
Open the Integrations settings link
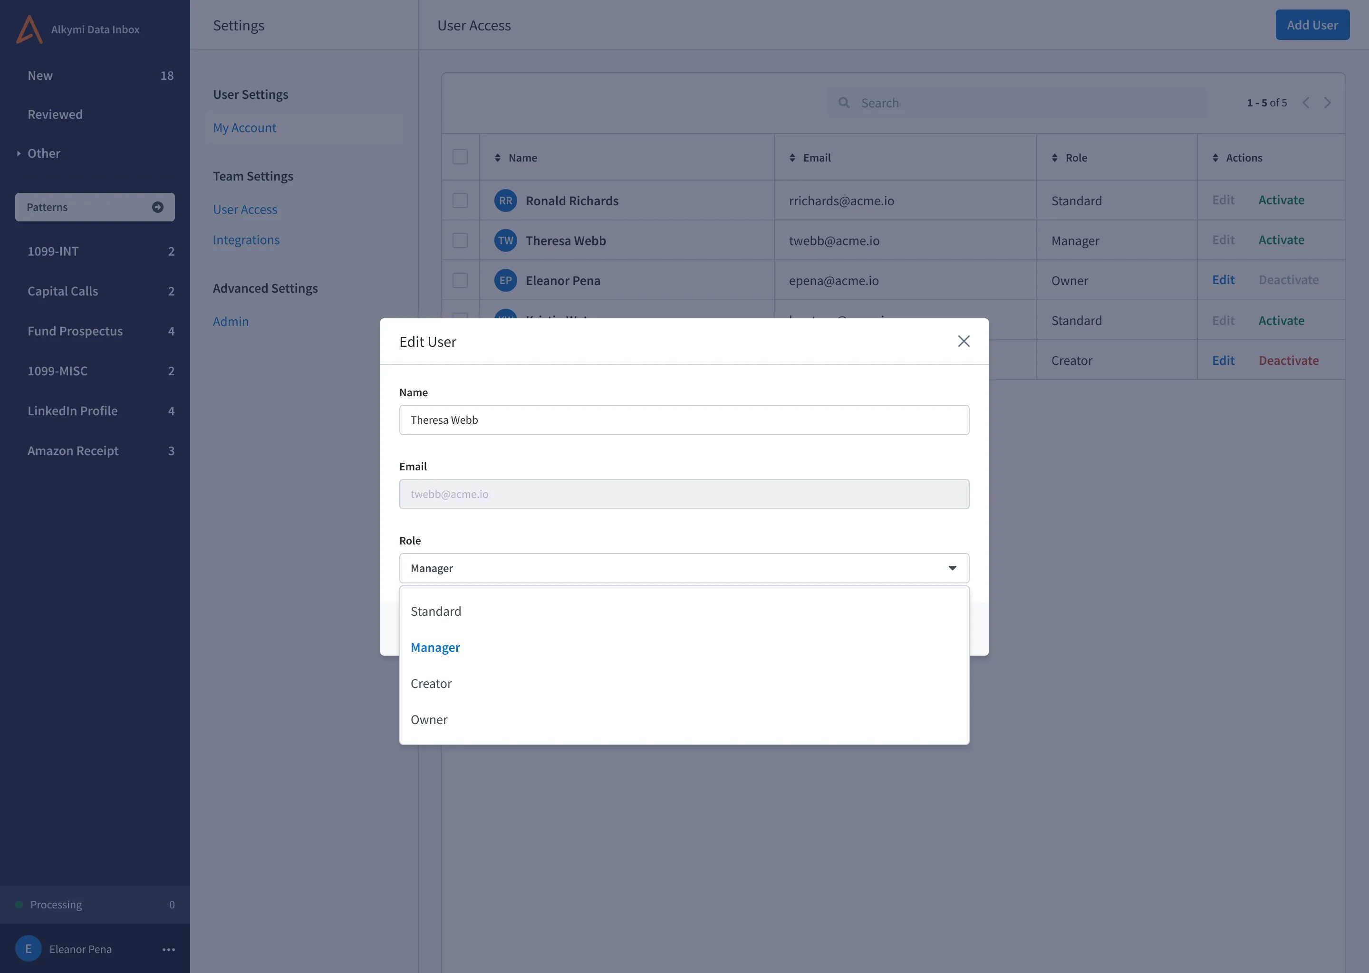click(x=246, y=239)
